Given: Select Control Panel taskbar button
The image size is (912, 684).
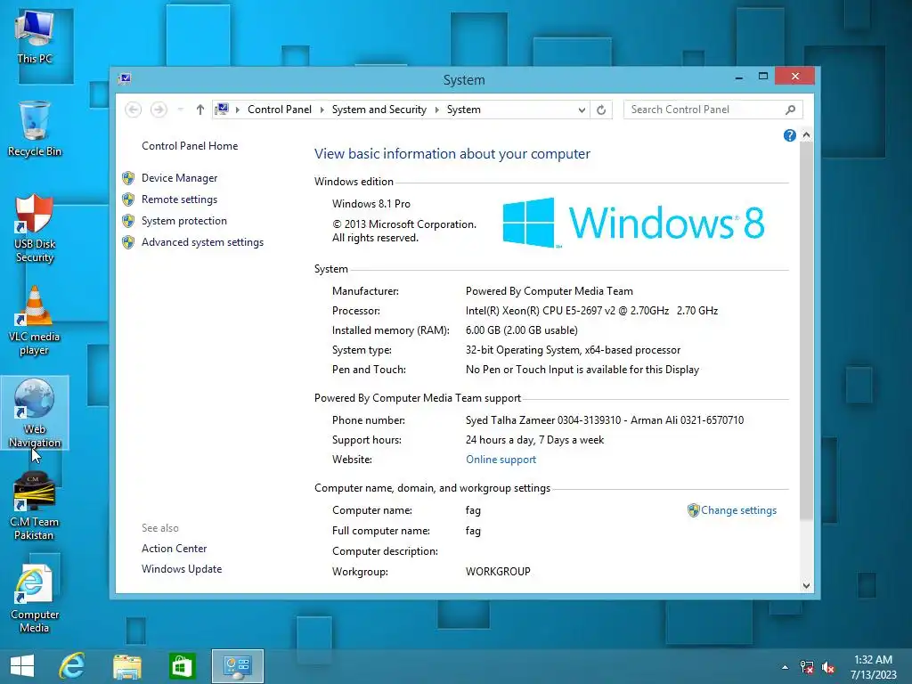Looking at the screenshot, I should [237, 666].
